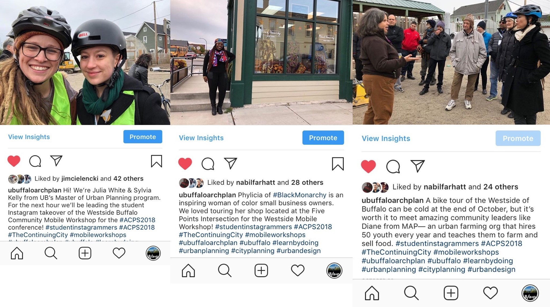
Task: Open View Insights for the bike tour post
Action: pyautogui.click(x=386, y=138)
